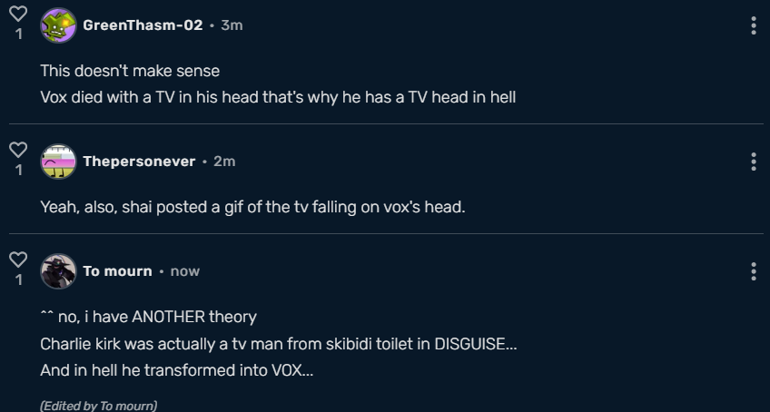Show who liked To mourn's comment
Image resolution: width=770 pixels, height=412 pixels.
pyautogui.click(x=18, y=280)
